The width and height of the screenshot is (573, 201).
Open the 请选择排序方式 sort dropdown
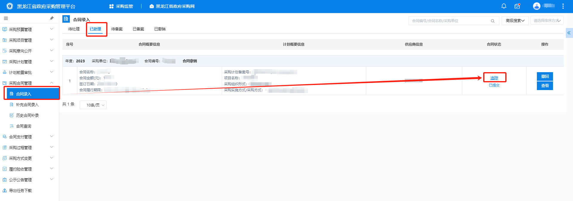547,21
